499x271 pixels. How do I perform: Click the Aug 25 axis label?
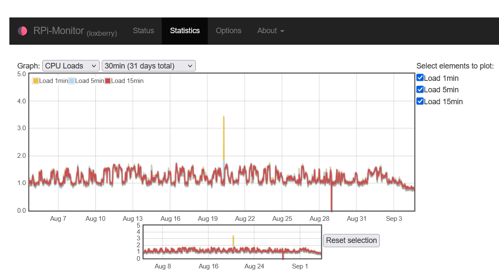click(282, 219)
